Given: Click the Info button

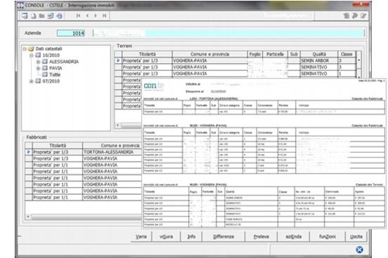Looking at the screenshot, I should click(x=191, y=236).
